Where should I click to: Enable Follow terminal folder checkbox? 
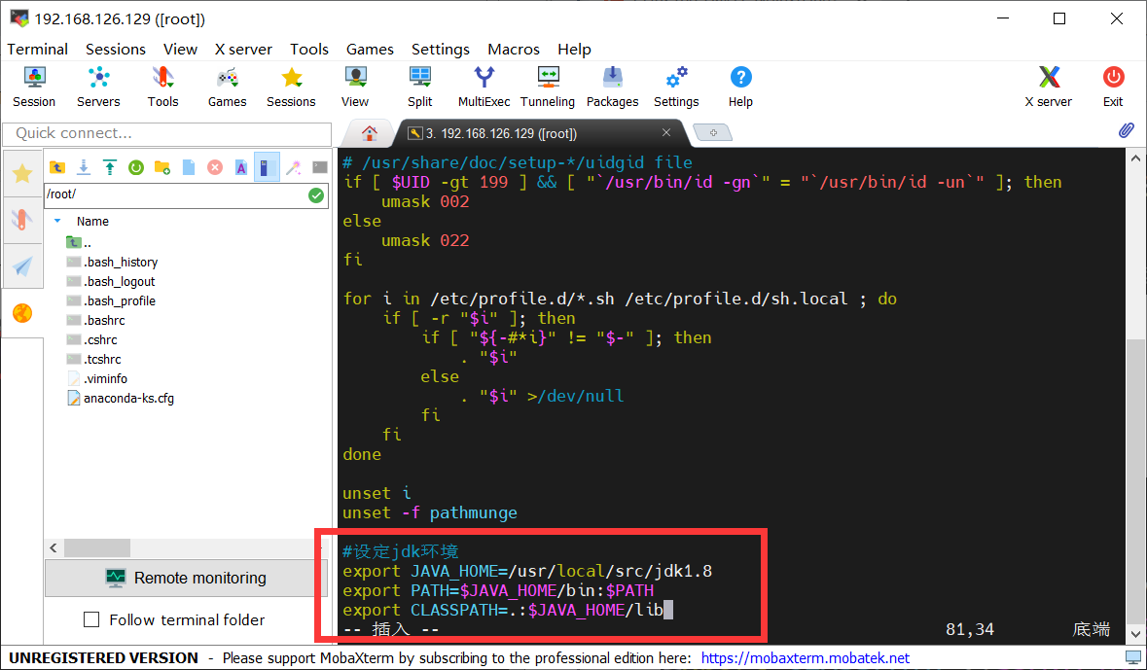click(91, 619)
